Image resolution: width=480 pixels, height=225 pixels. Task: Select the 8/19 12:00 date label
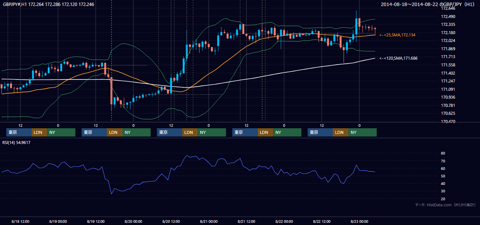[96, 221]
